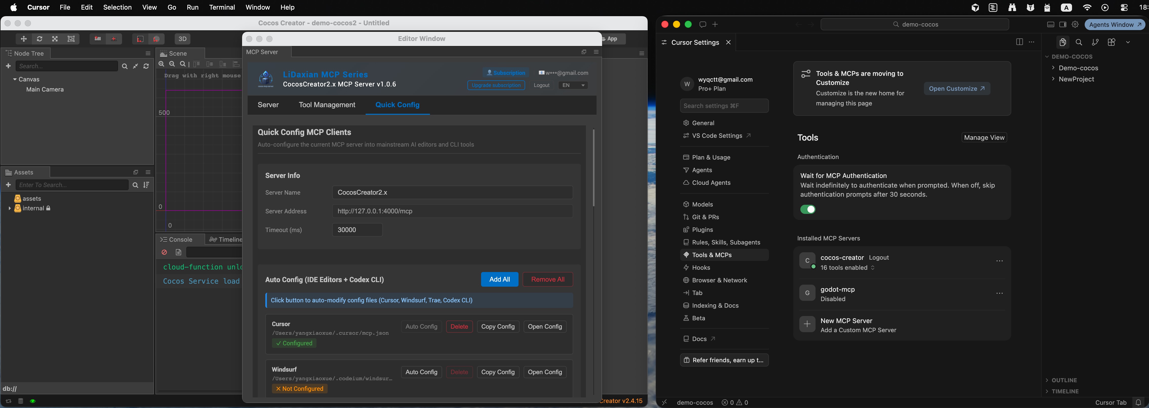Create new asset with Assets plus

click(x=8, y=185)
